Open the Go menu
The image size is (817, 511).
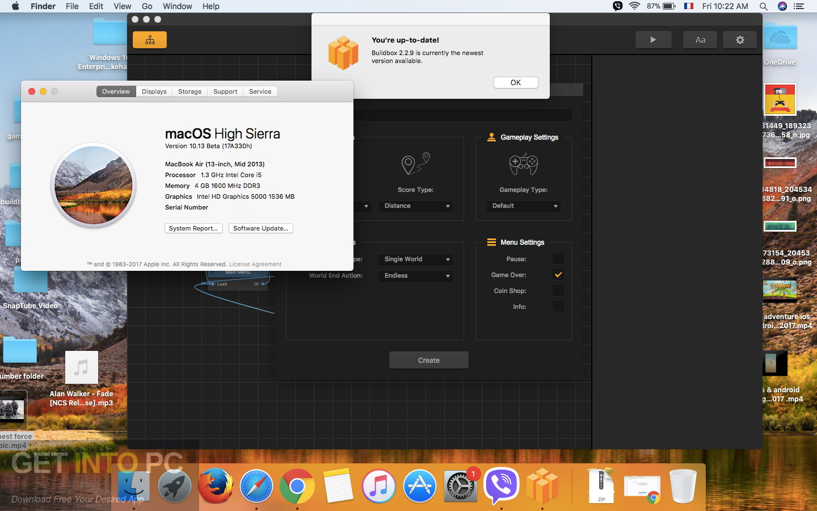pyautogui.click(x=147, y=6)
